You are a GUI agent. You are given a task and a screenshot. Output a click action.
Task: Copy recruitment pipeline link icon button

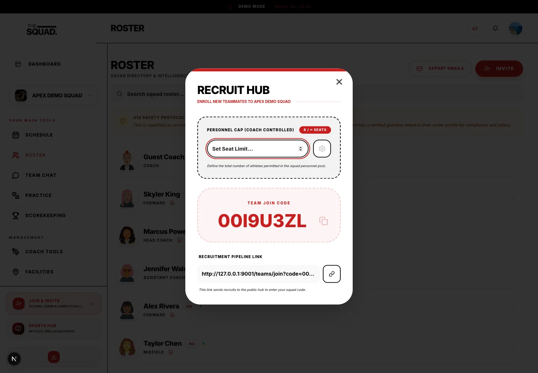coord(332,274)
